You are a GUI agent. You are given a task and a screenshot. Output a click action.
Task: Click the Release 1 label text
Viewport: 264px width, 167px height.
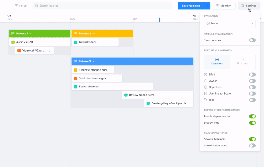point(22,33)
